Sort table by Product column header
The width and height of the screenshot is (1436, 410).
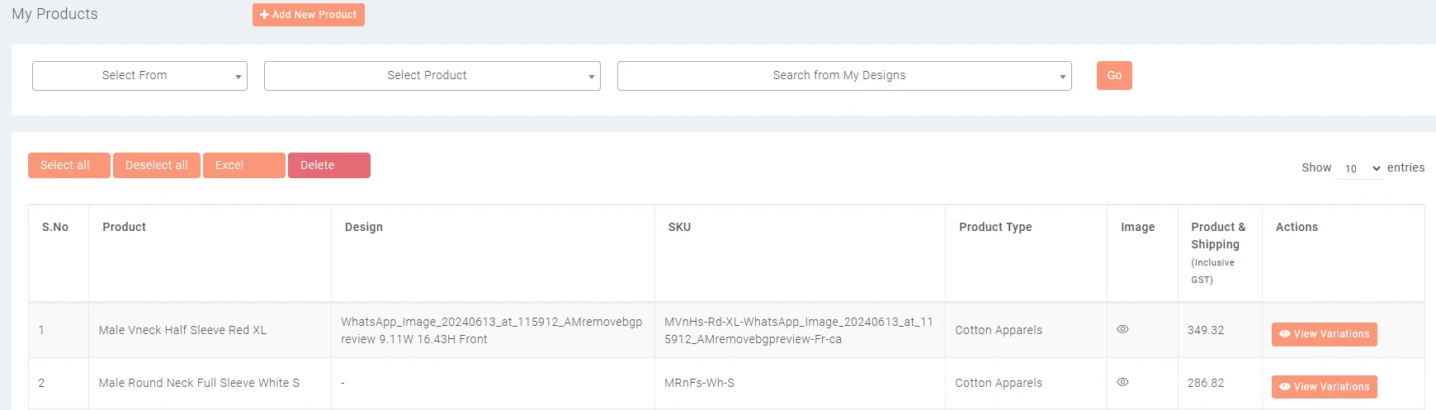point(124,227)
